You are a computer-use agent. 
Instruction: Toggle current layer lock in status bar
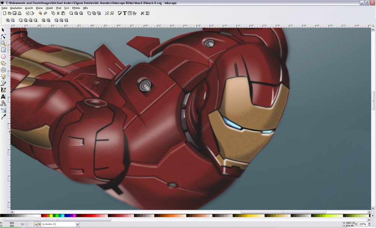[39, 224]
